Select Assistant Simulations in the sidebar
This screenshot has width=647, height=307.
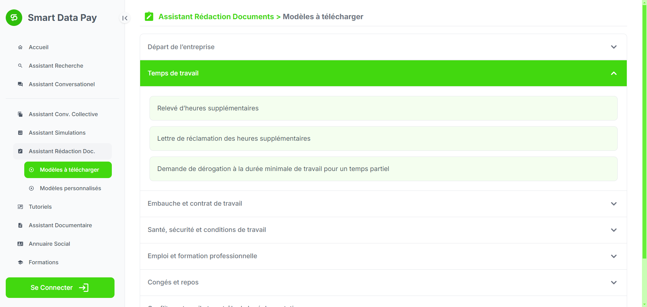click(x=62, y=133)
